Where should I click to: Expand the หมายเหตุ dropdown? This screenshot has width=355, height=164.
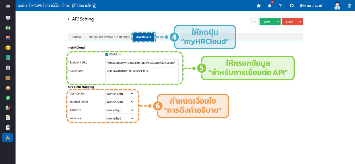[119, 118]
